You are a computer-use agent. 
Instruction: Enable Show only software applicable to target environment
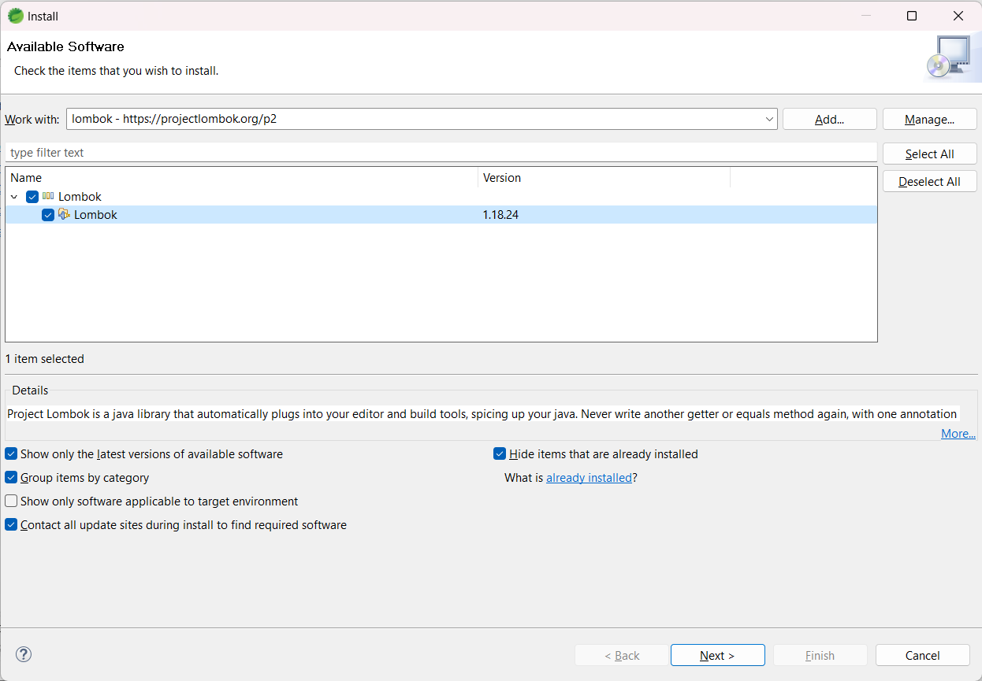tap(11, 501)
